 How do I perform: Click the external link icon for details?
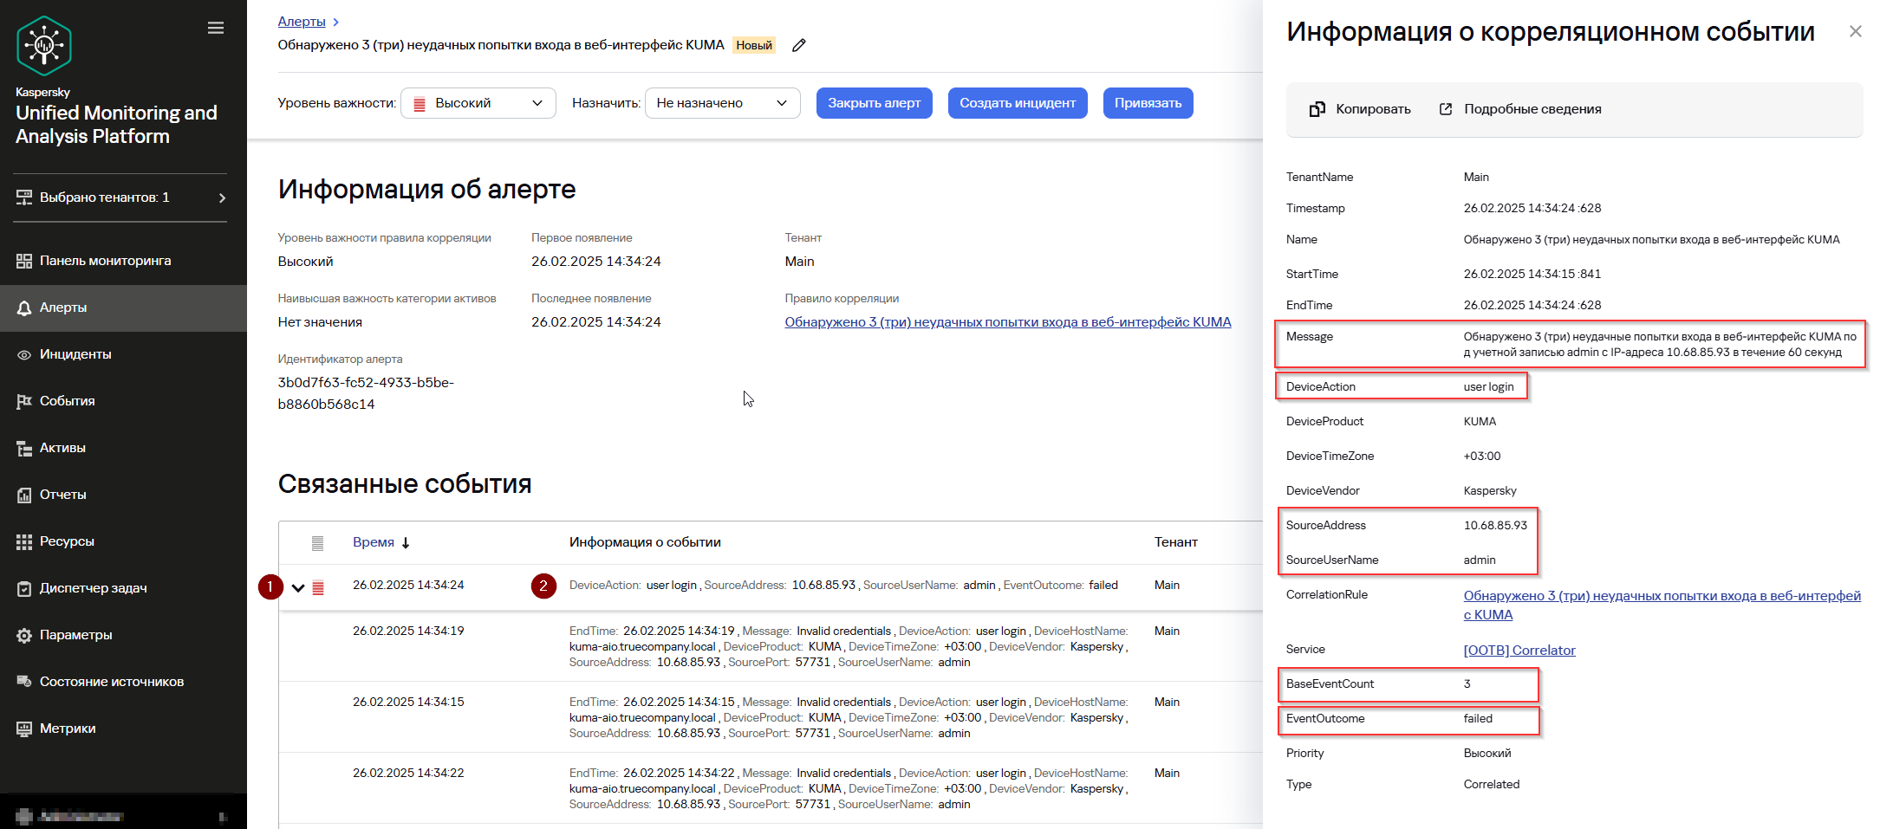point(1446,109)
